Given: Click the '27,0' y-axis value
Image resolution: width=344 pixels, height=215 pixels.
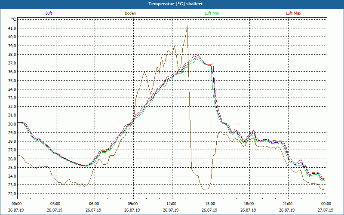Looking at the screenshot, I should (12, 150).
